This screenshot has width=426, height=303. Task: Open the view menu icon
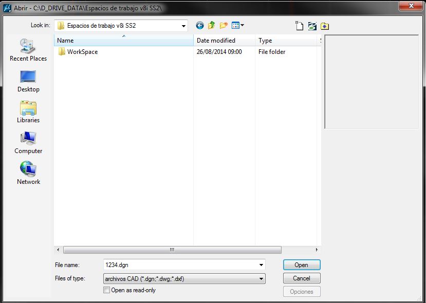[238, 26]
